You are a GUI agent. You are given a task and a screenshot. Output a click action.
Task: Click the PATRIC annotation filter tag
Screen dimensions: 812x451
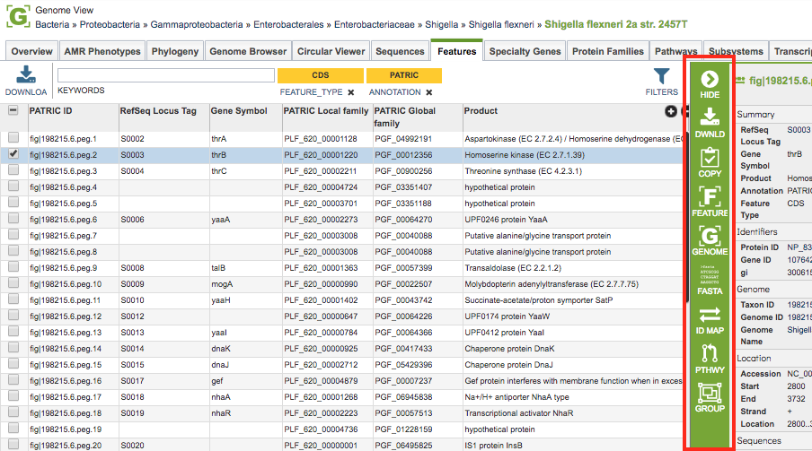pos(404,75)
